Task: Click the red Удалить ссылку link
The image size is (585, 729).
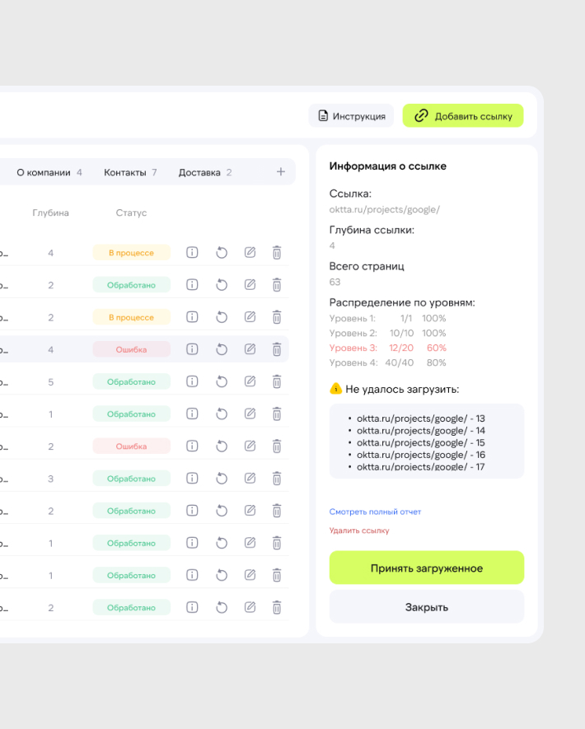Action: coord(359,531)
